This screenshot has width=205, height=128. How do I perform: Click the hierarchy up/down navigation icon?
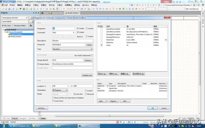82,9
